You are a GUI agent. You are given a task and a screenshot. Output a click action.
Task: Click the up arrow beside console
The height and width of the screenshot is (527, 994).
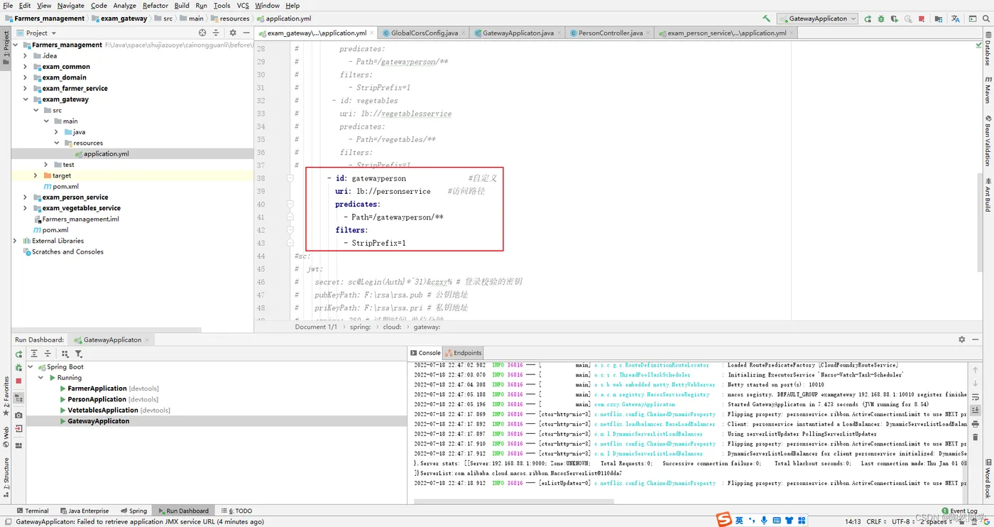(976, 369)
